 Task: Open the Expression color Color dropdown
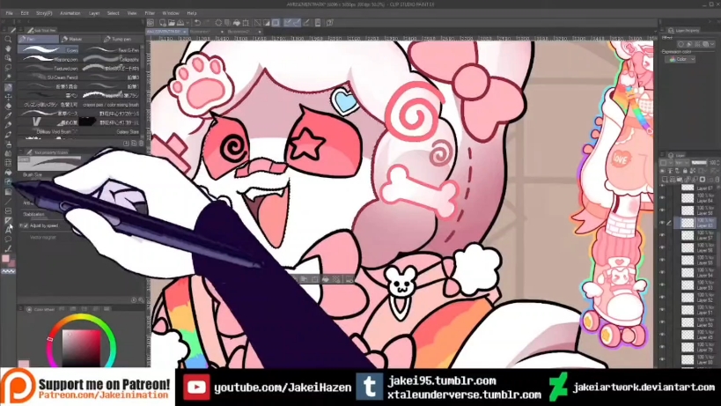click(x=681, y=59)
